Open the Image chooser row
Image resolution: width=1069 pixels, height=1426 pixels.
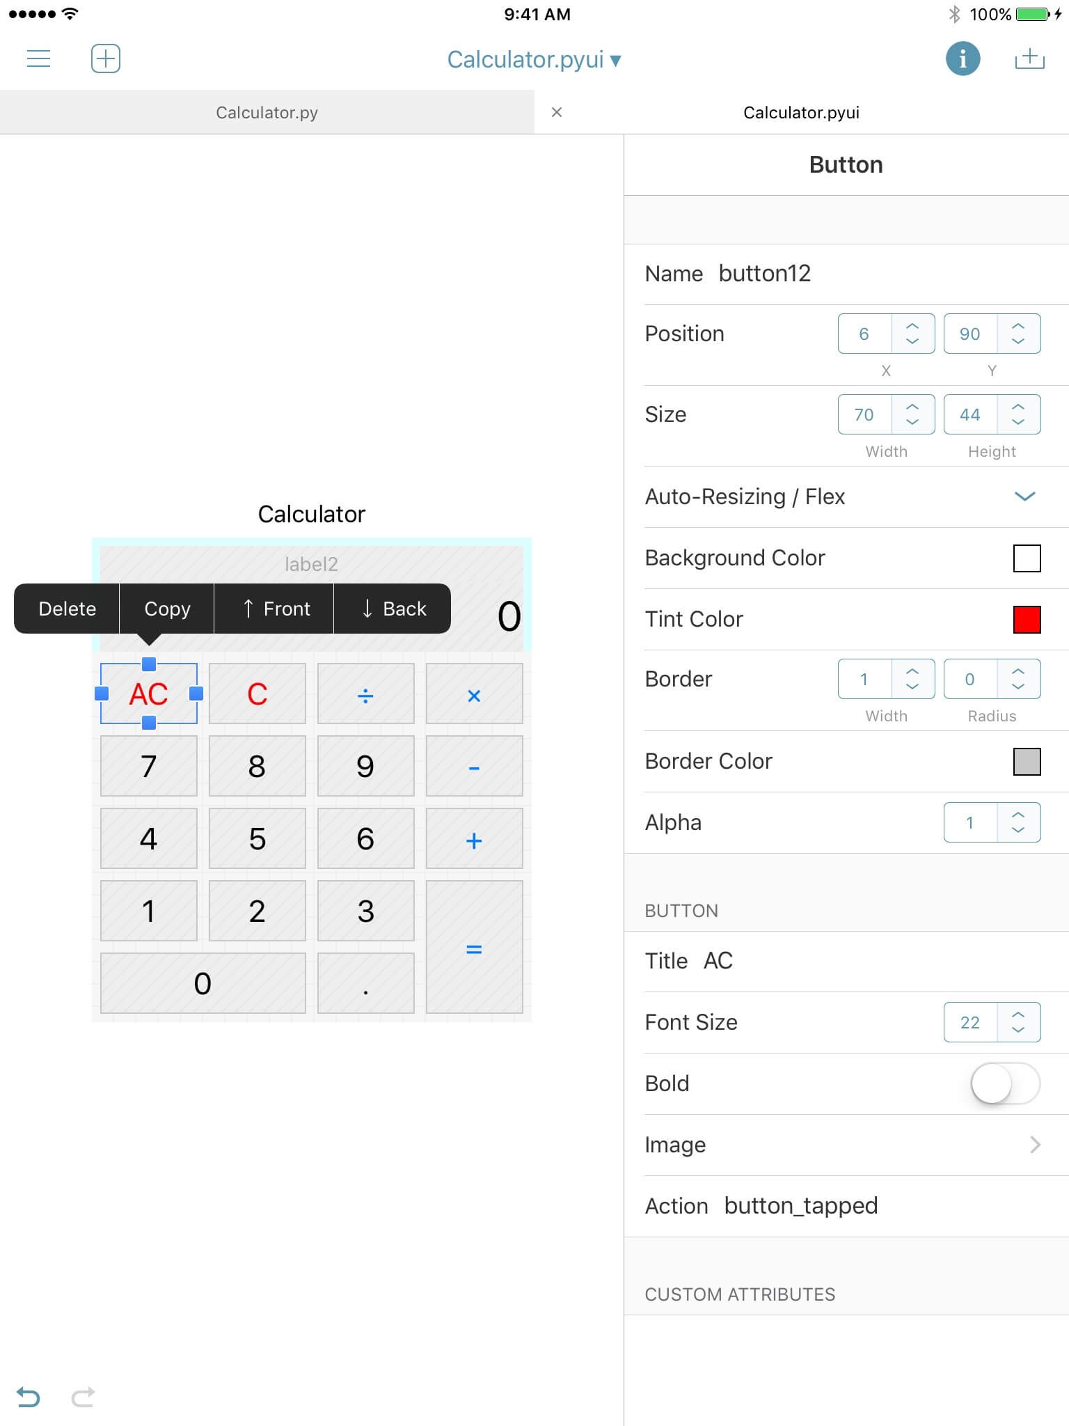click(x=845, y=1145)
